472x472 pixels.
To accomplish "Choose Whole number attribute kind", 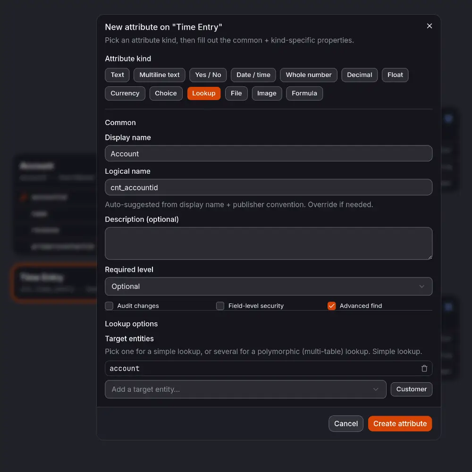I will click(x=309, y=75).
